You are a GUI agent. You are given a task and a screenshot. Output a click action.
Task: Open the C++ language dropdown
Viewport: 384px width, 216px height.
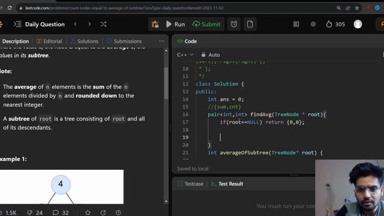click(x=185, y=55)
